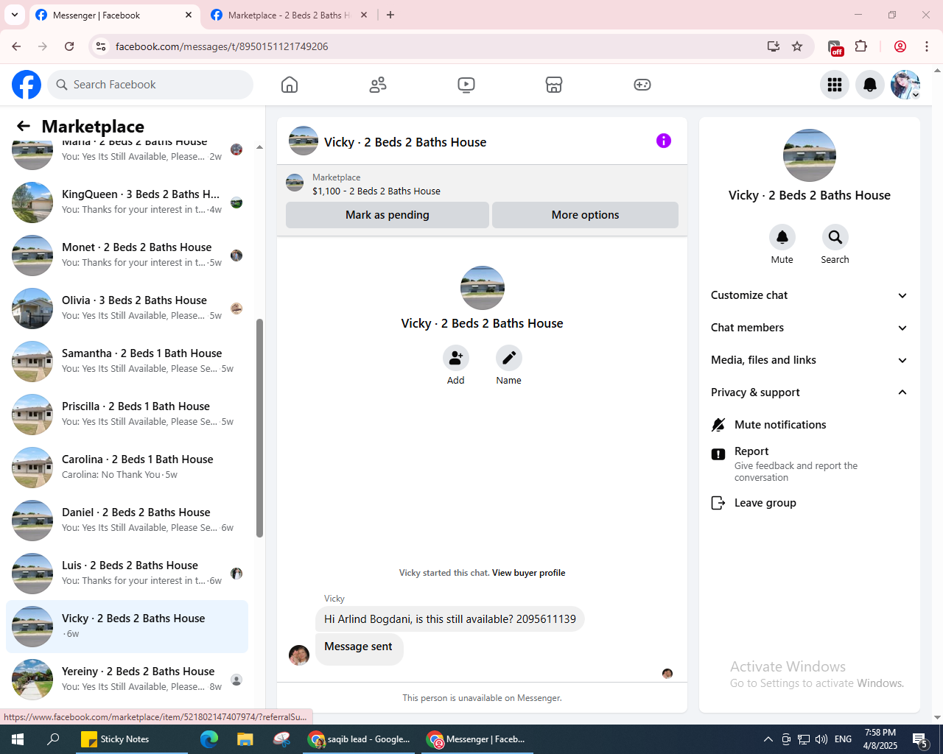Image resolution: width=943 pixels, height=754 pixels.
Task: Open Olivia 3 Beds 2 Baths House chat
Action: [127, 308]
